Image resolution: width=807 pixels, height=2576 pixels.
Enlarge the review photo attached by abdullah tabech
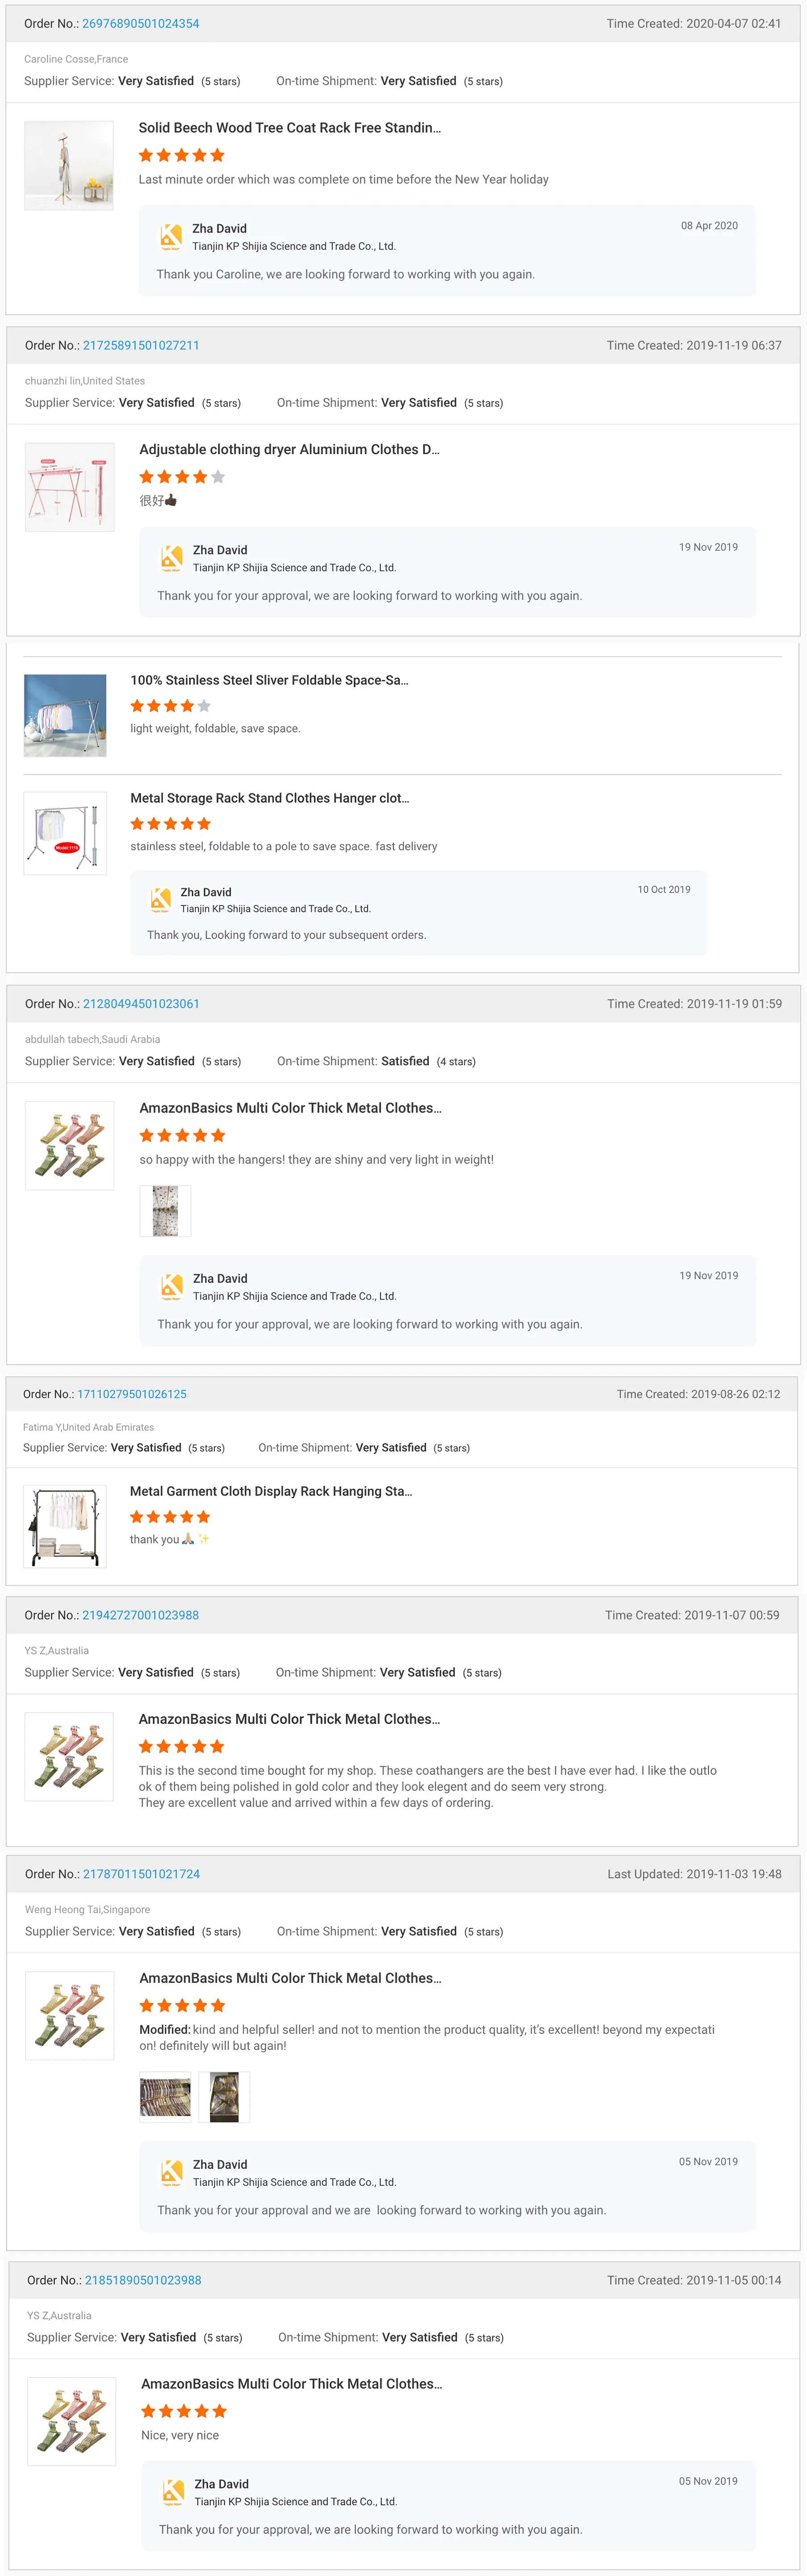[165, 1210]
